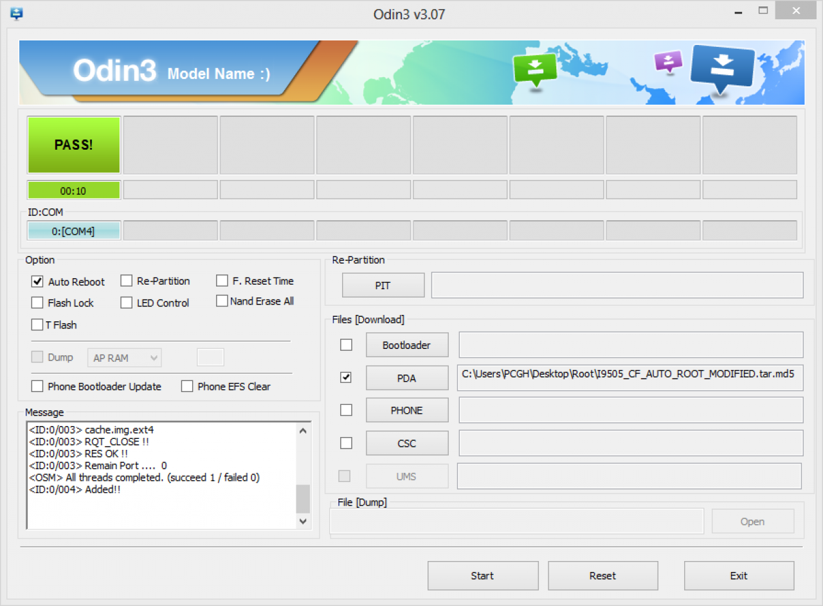Browse for a PDA file
Image resolution: width=823 pixels, height=606 pixels.
click(x=407, y=378)
